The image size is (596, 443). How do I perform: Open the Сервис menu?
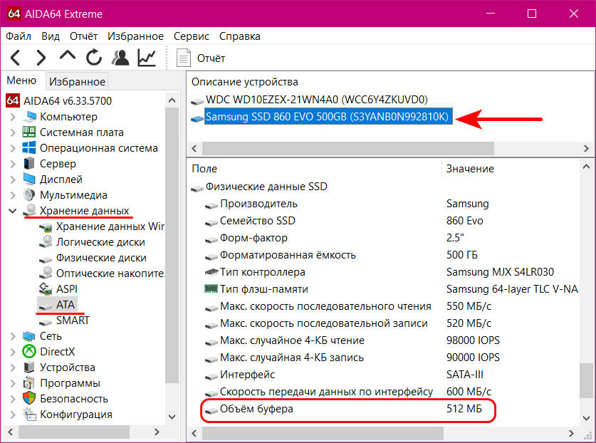[x=192, y=36]
